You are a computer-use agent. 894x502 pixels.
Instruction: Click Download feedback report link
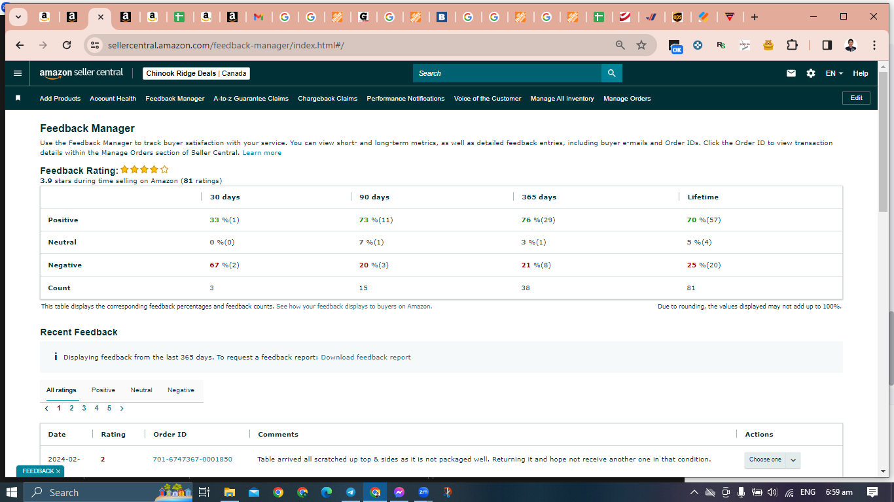[x=366, y=358]
